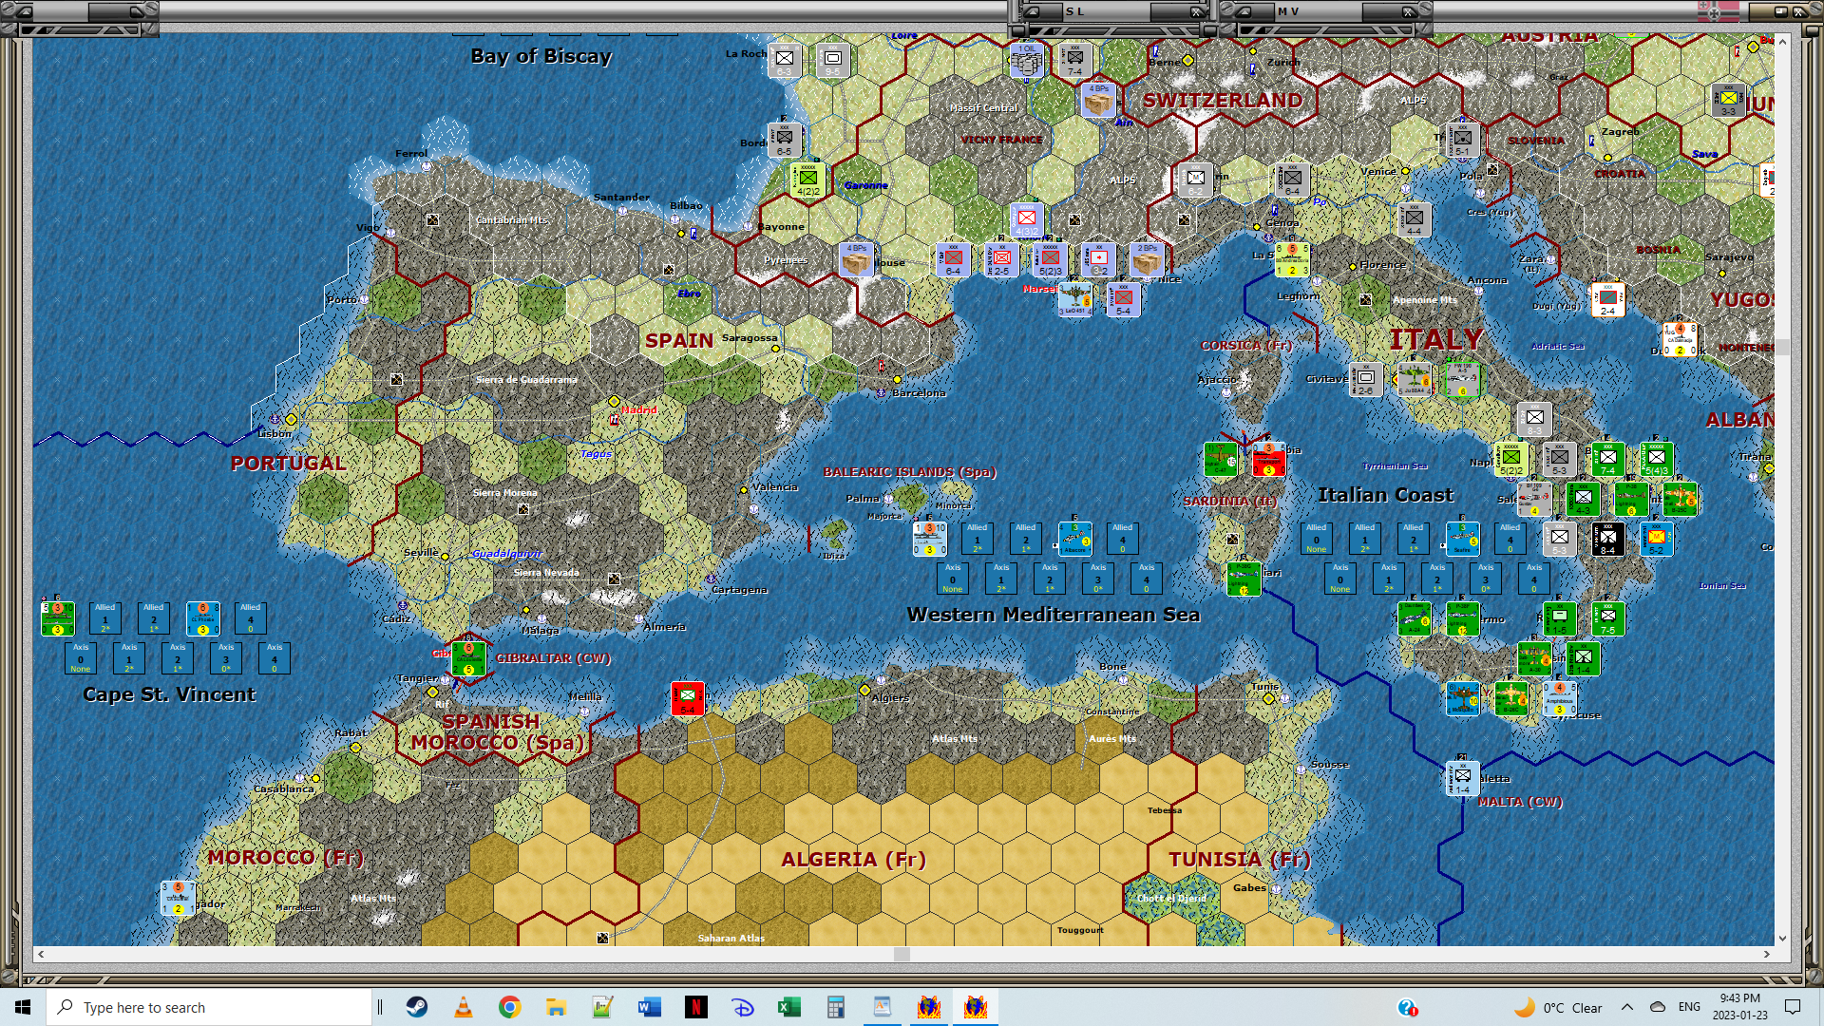Select Allied 2 box in Western Mediterranean

pyautogui.click(x=1026, y=539)
